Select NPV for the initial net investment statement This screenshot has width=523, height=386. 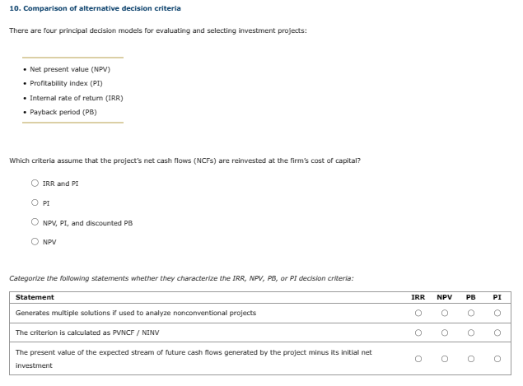click(445, 359)
